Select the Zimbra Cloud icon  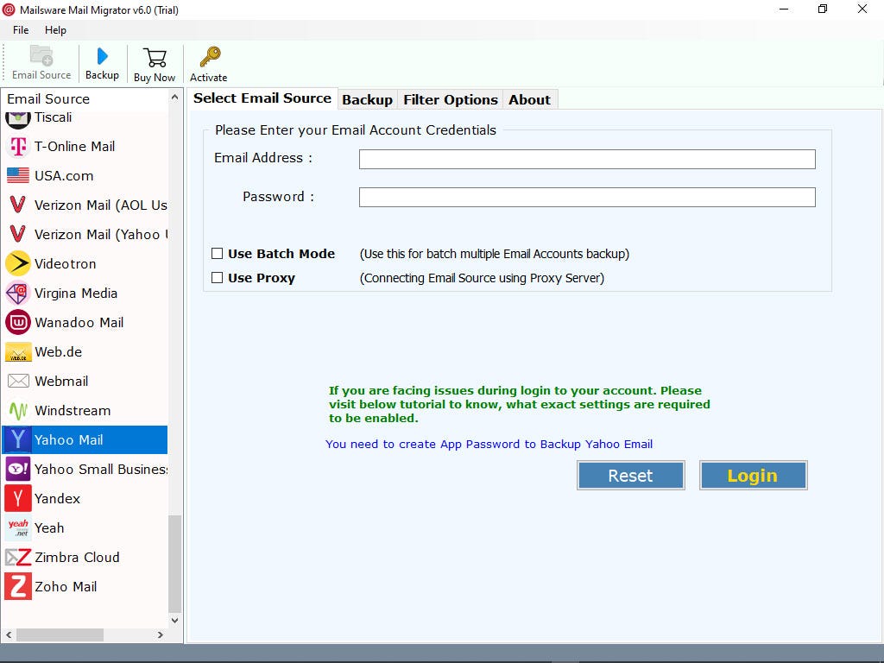(x=18, y=558)
